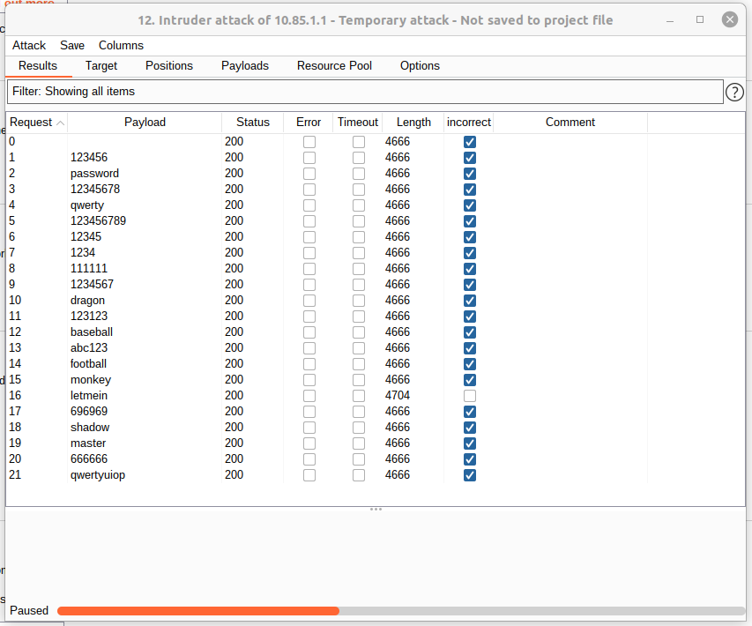The image size is (752, 626).
Task: Toggle incorrect checkbox for letmein row
Action: (x=470, y=396)
